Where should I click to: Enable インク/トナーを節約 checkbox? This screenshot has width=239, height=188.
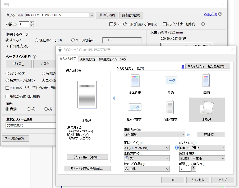pos(165,24)
